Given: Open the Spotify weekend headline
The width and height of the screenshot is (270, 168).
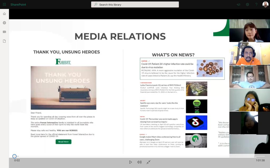Looking at the screenshot, I should click(x=159, y=104).
